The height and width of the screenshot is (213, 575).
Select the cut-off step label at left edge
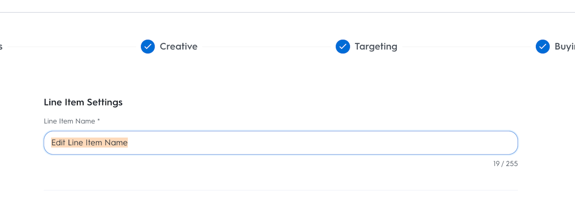click(1, 47)
